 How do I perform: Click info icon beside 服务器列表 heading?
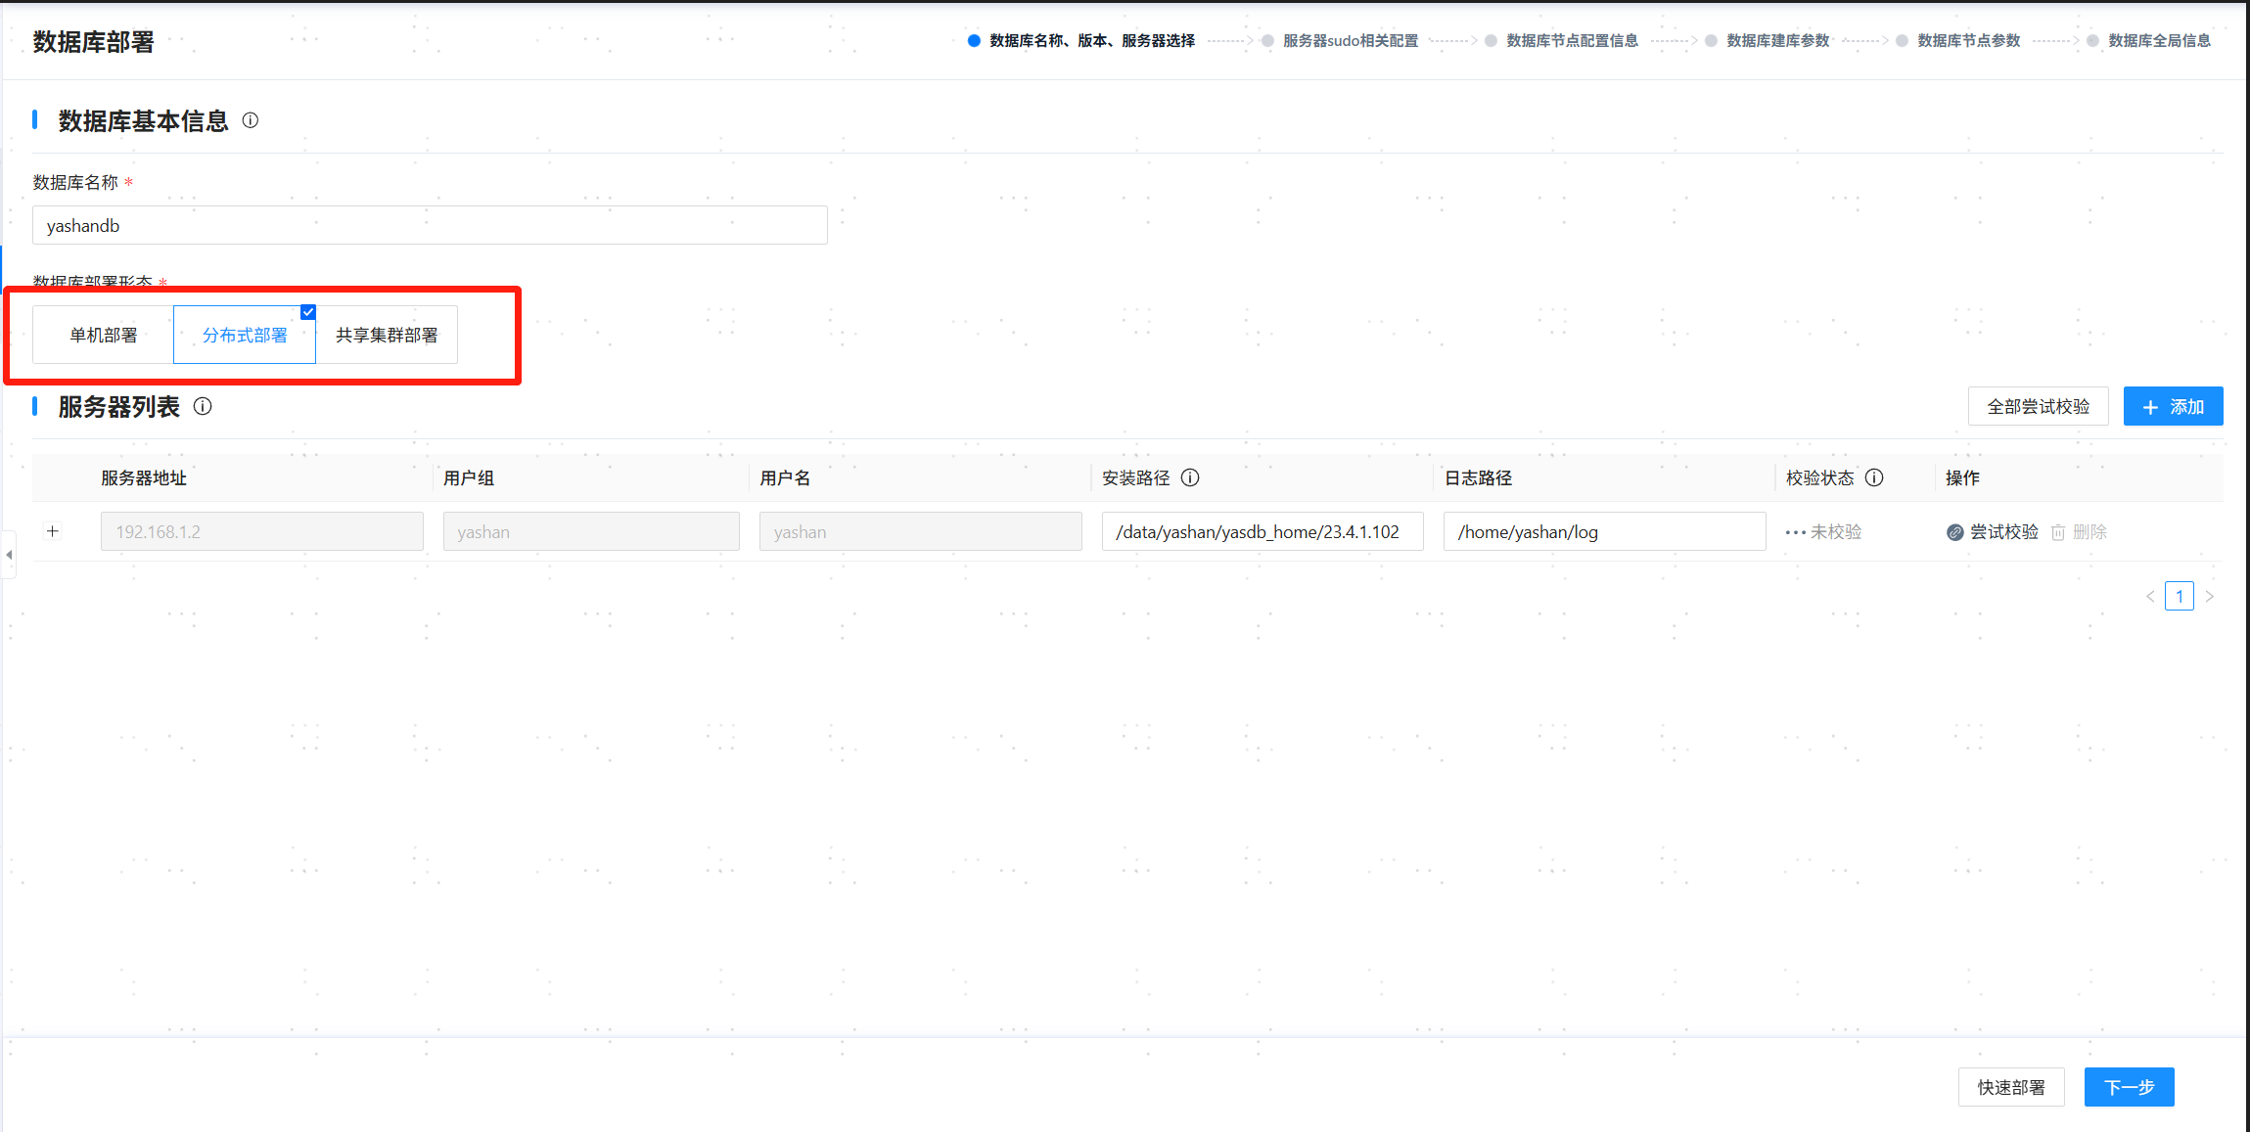(203, 406)
